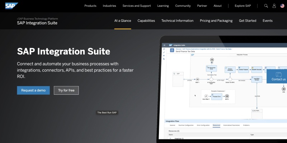The height and width of the screenshot is (143, 287).
Task: Open the Community menu
Action: (x=183, y=6)
